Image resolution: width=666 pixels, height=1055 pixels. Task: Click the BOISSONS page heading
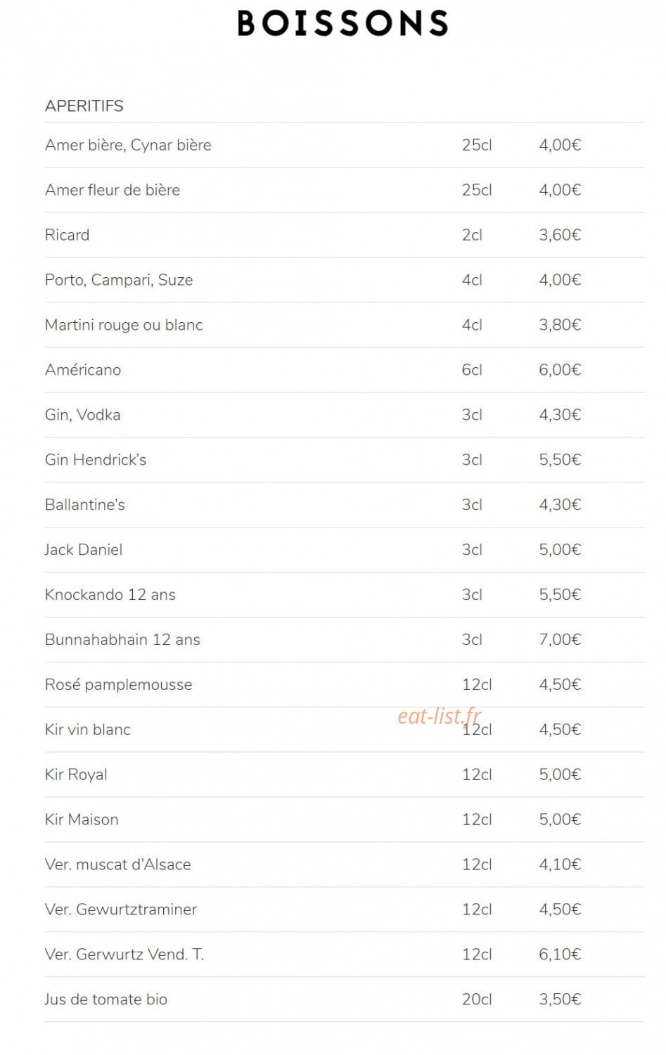tap(342, 23)
